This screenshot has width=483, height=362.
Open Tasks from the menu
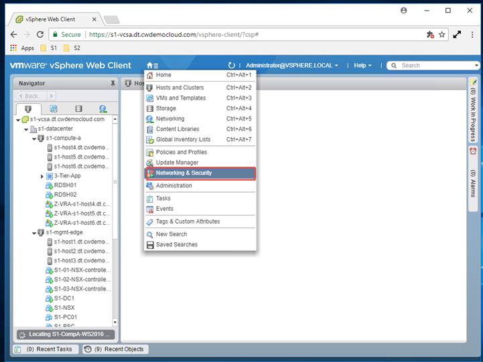[200, 199]
